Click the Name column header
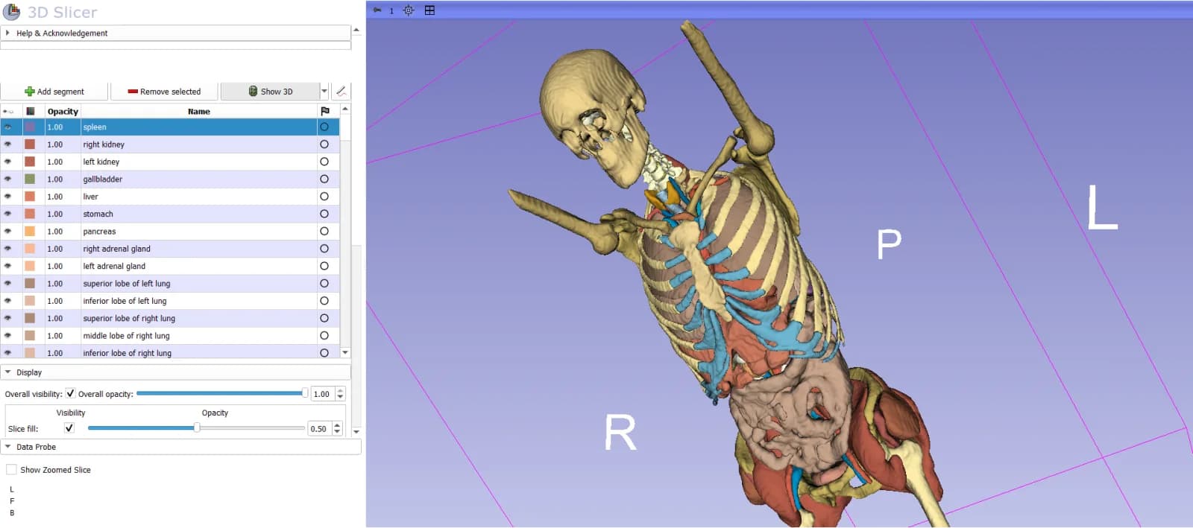Screen dimensions: 1193x528 (x=198, y=112)
